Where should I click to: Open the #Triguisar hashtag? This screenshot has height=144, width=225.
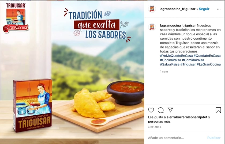(x=188, y=64)
